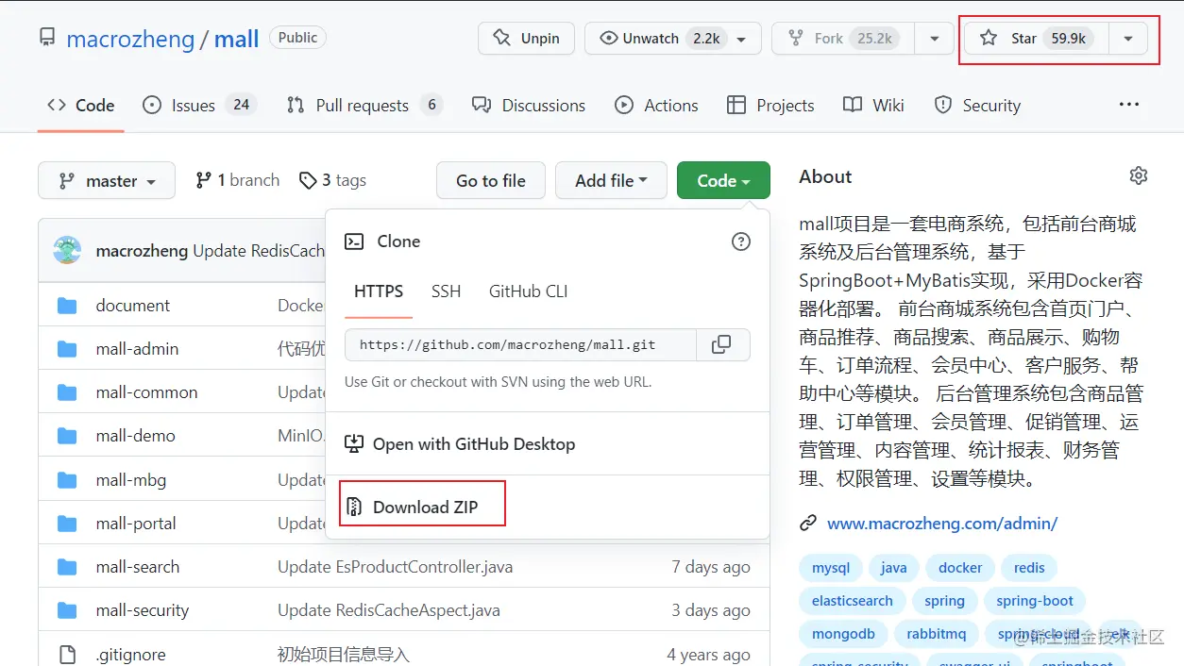Open the mall-security folder name
Viewport: 1184px width, 666px height.
click(143, 610)
